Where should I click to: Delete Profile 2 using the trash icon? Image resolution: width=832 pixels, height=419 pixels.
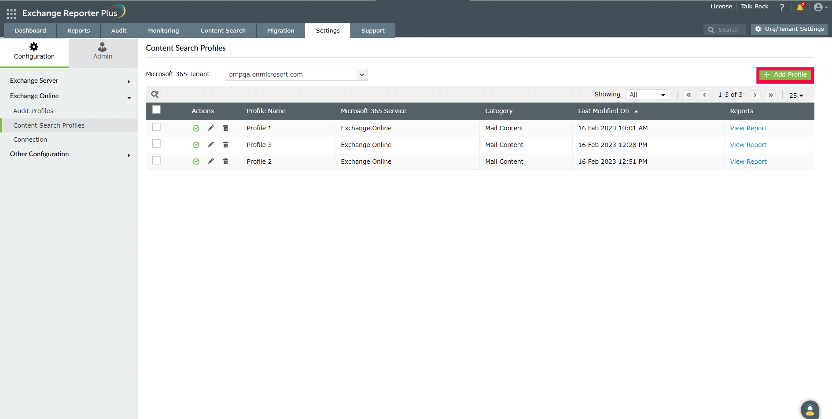click(x=225, y=161)
